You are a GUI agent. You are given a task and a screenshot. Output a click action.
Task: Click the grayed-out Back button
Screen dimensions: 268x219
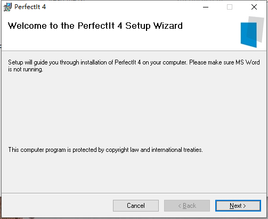[187, 206]
